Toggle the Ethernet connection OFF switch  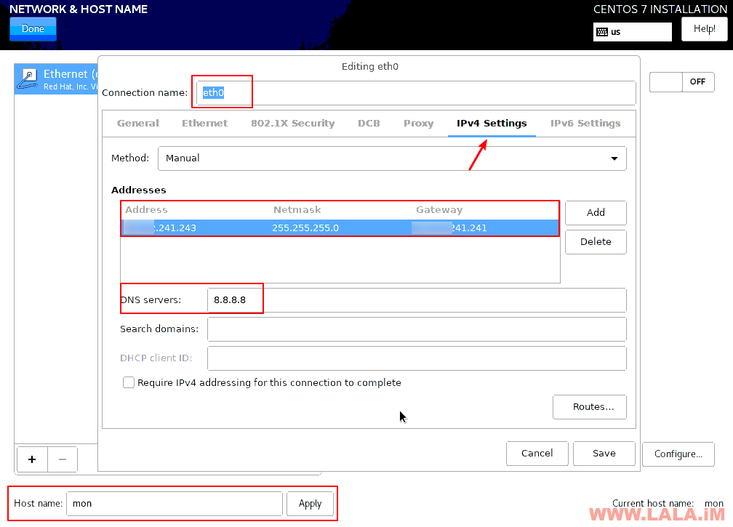coord(681,81)
